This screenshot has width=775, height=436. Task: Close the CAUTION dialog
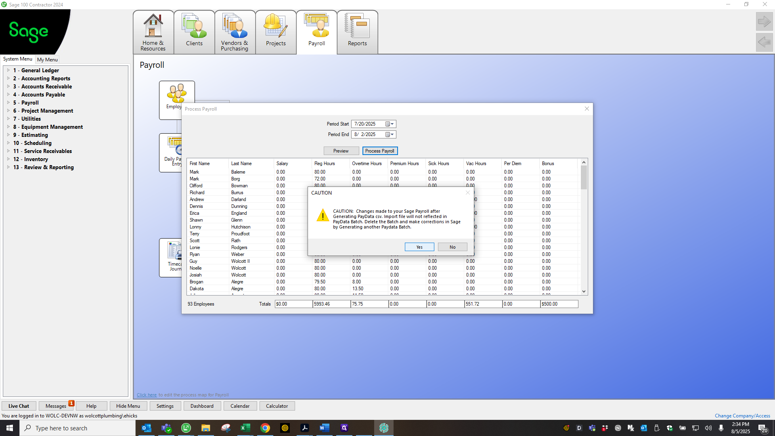468,193
